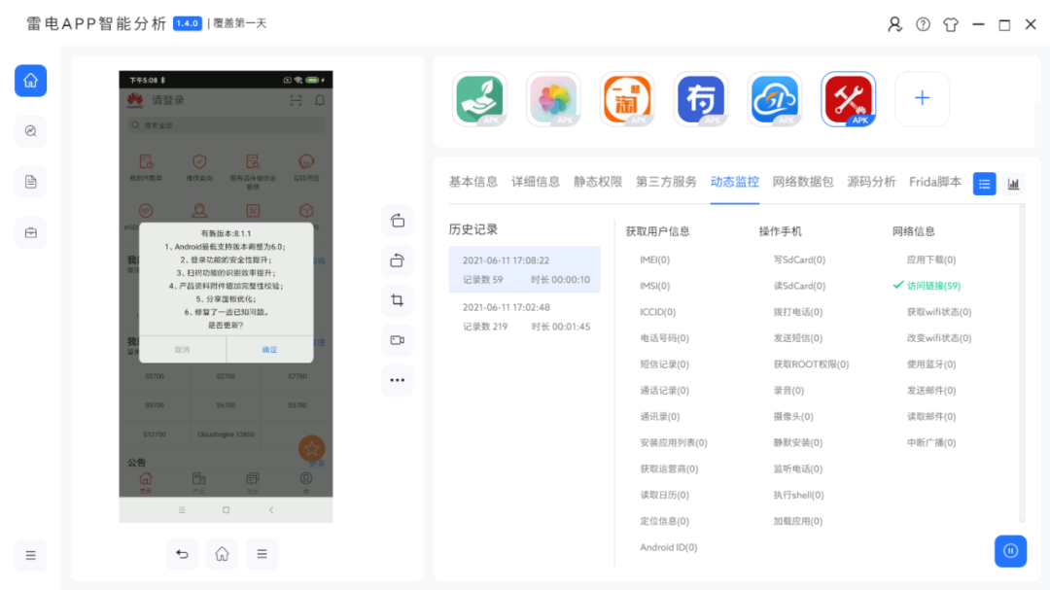
Task: Click the vertical scrollbar in monitoring panel
Action: [x=1021, y=364]
